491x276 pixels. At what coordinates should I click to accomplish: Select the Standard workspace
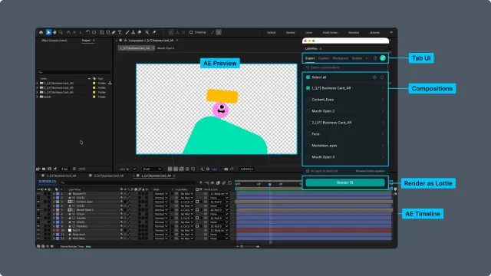(x=354, y=32)
